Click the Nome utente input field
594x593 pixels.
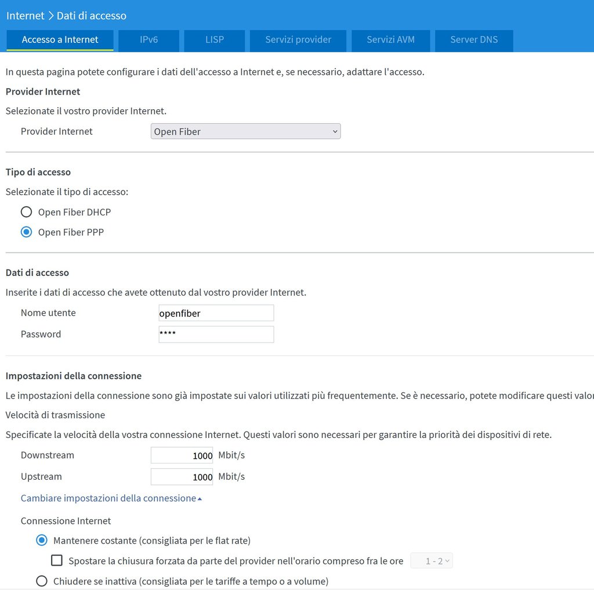(x=216, y=313)
